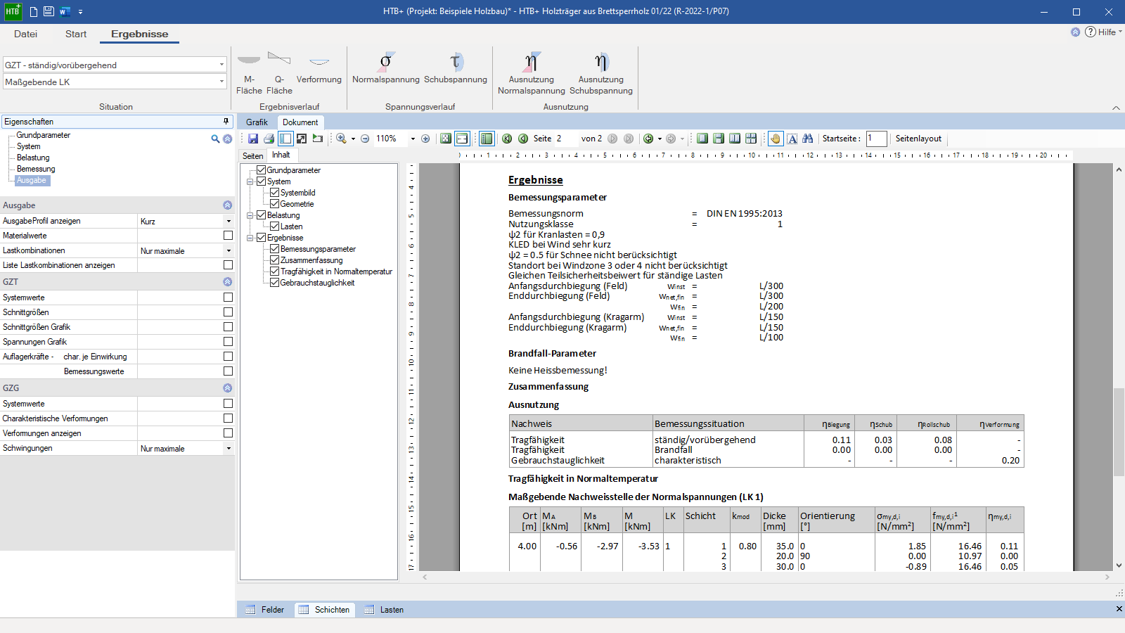The height and width of the screenshot is (633, 1125).
Task: Open the Hilfe help menu
Action: coord(1103,32)
